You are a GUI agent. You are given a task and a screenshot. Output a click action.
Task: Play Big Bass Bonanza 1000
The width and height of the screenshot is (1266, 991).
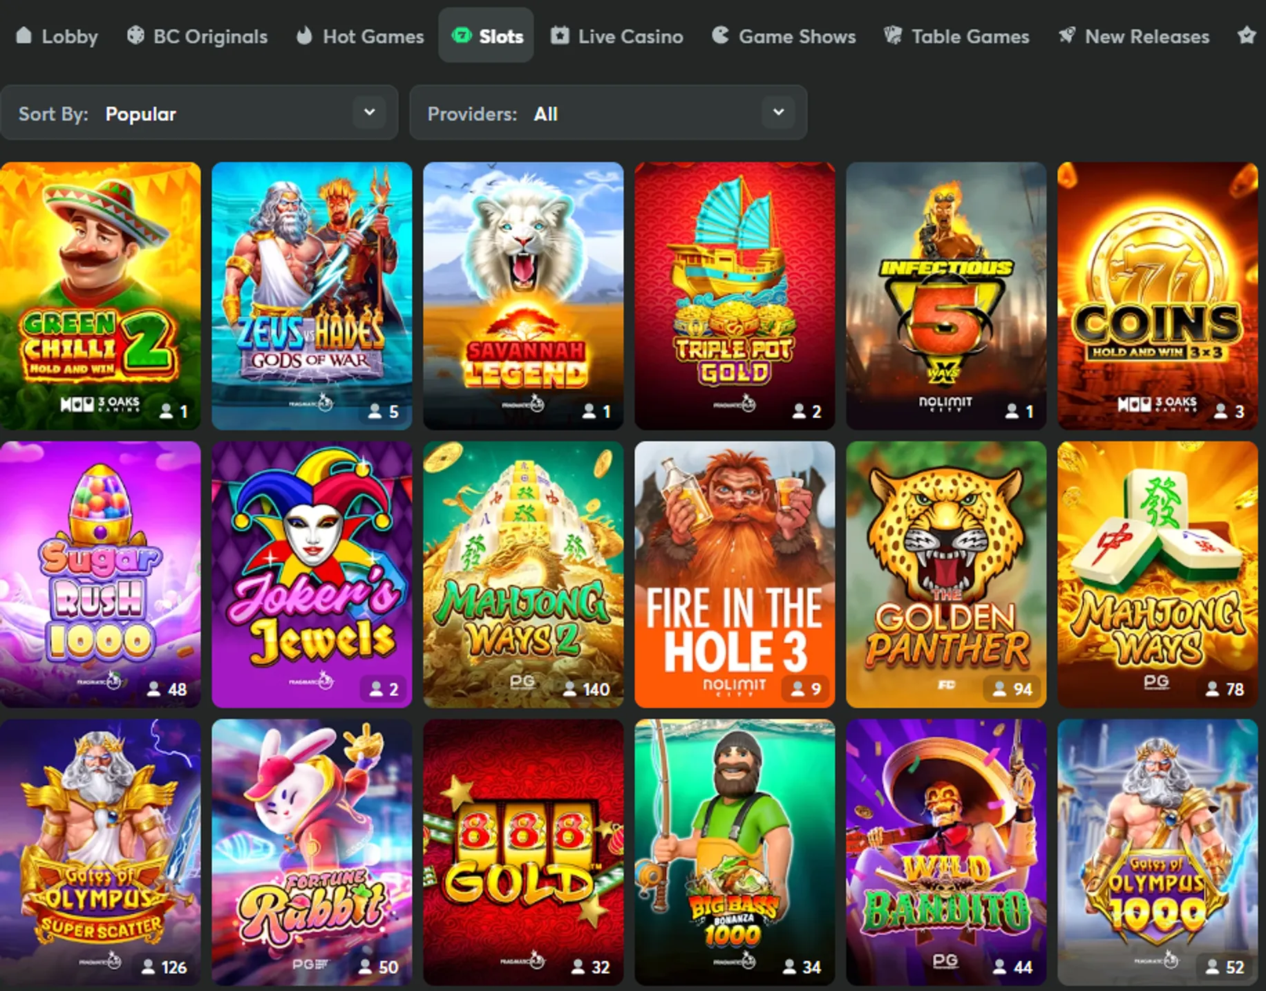click(735, 852)
